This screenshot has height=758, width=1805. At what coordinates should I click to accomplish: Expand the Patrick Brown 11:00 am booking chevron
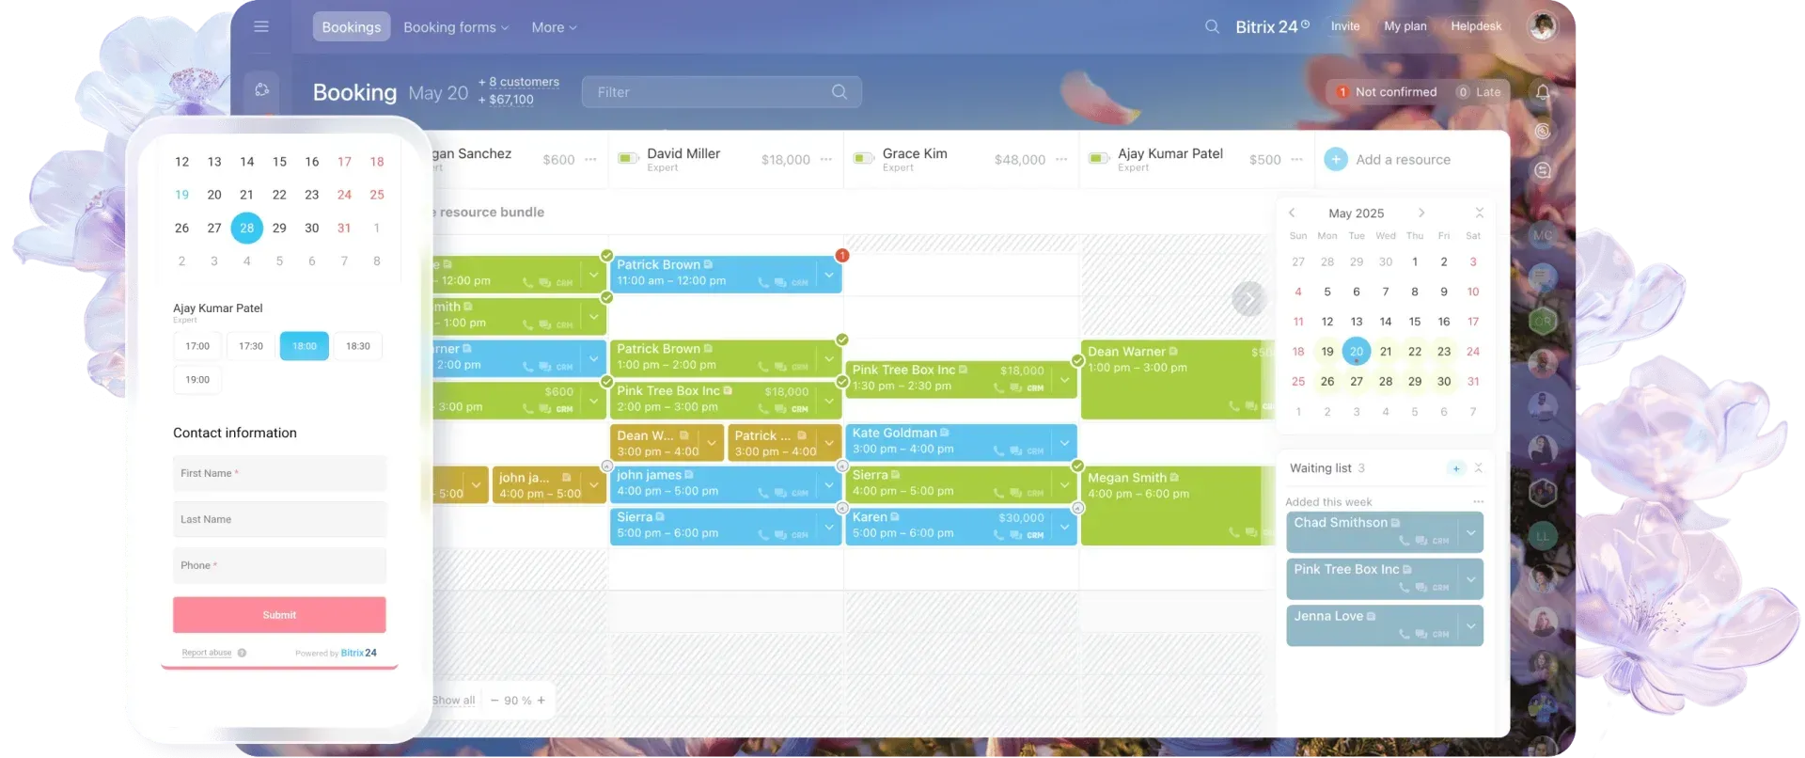click(828, 275)
